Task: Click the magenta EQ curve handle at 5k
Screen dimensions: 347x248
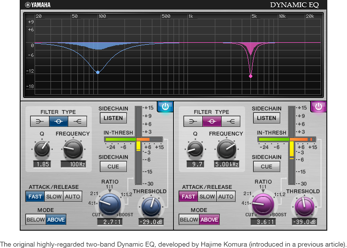Action: pyautogui.click(x=250, y=76)
